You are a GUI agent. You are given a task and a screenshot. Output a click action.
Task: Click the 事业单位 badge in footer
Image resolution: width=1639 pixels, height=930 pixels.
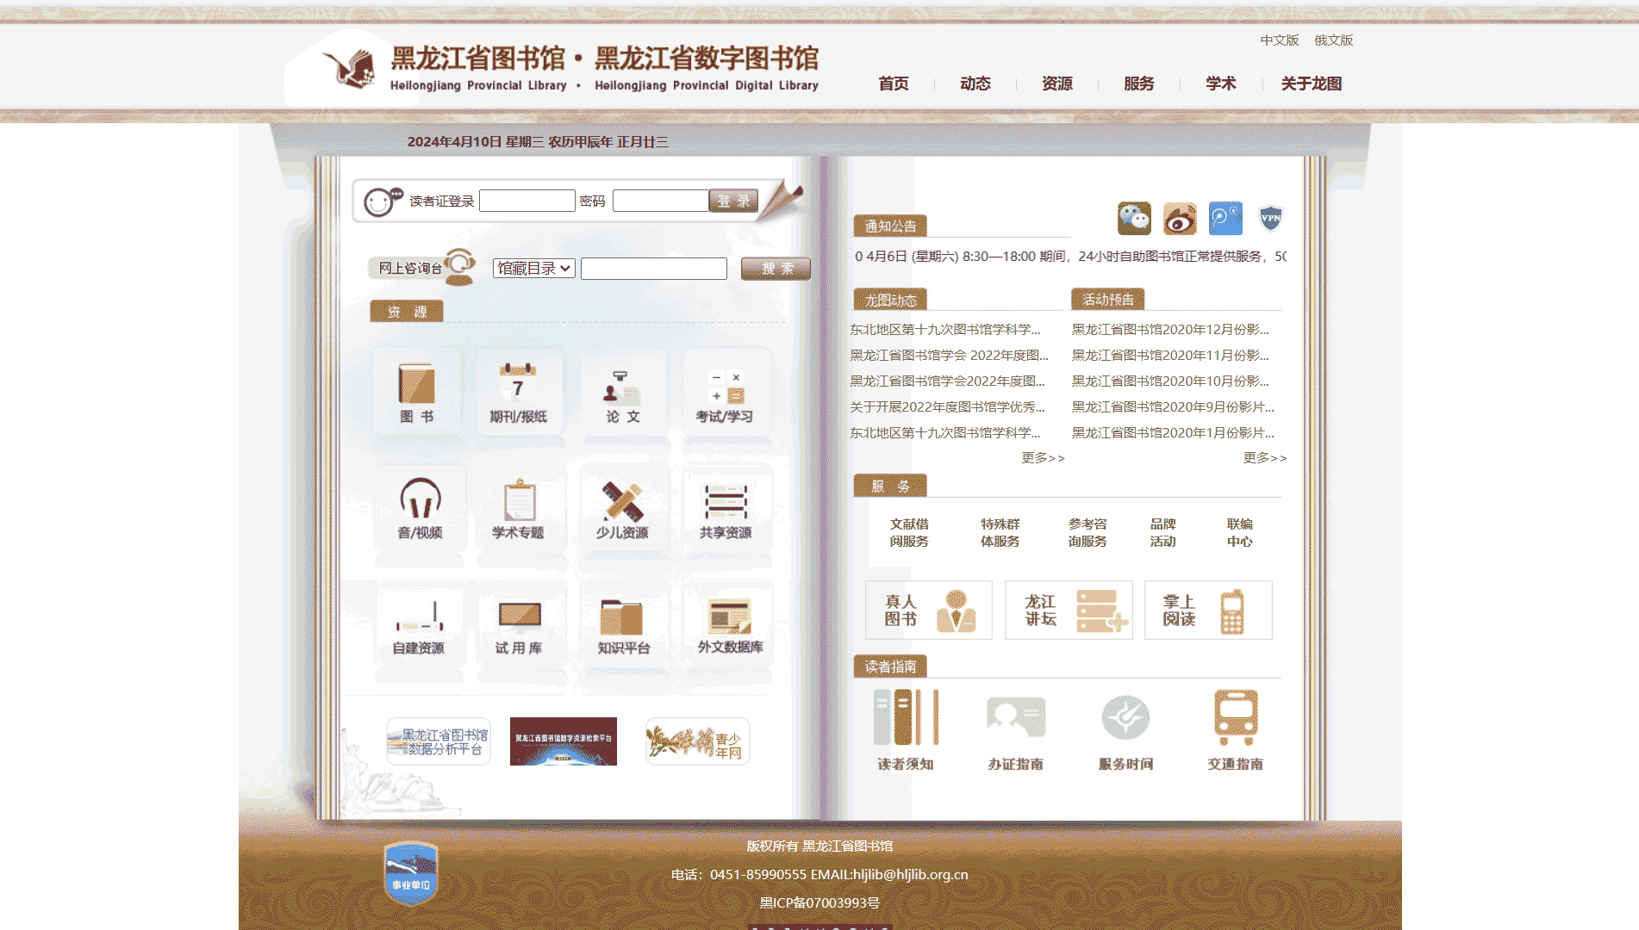pyautogui.click(x=411, y=873)
